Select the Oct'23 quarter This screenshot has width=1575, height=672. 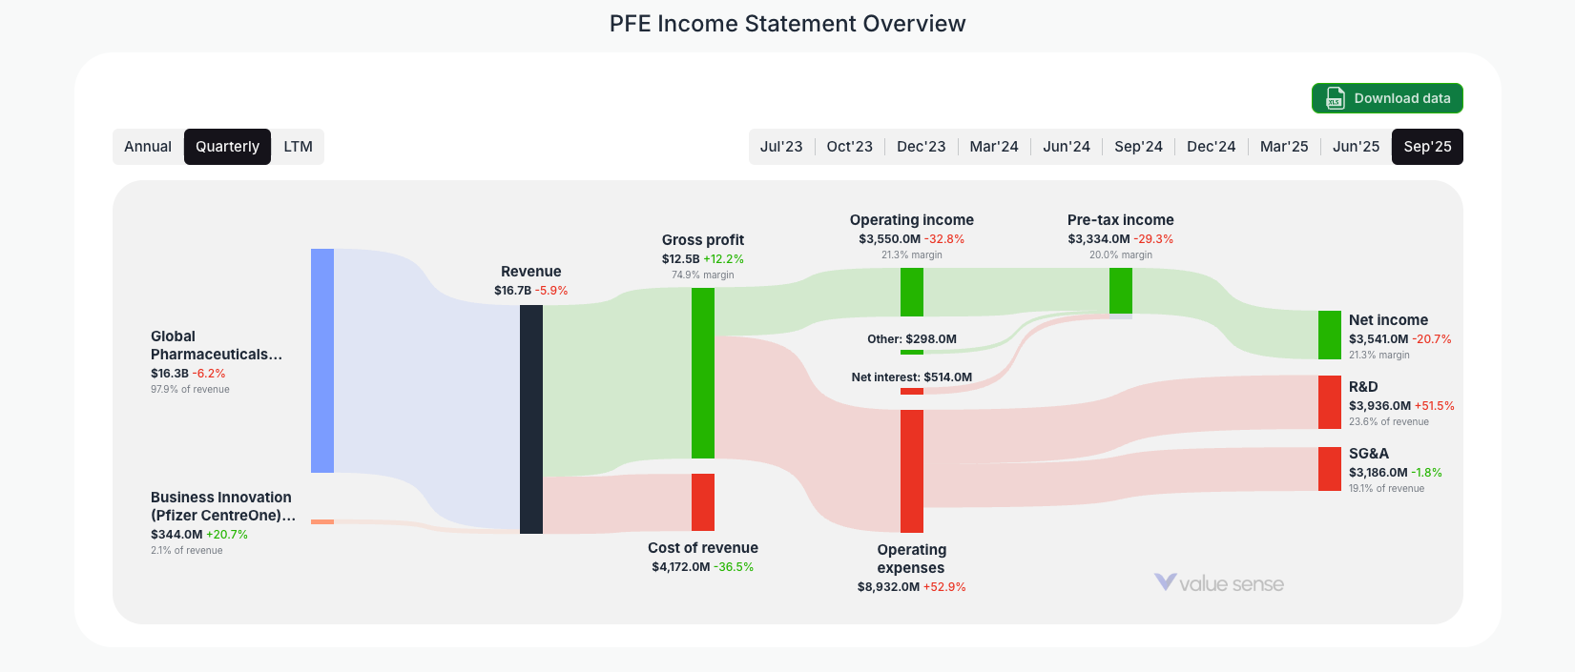point(849,146)
